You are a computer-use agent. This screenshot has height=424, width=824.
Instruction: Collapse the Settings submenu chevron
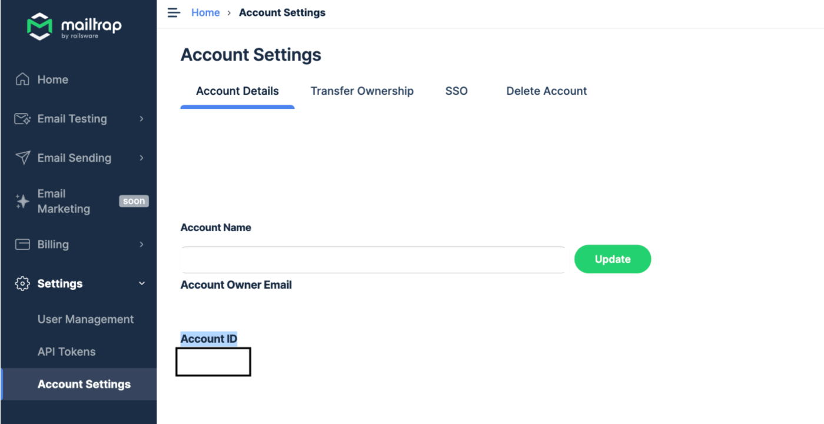[141, 283]
